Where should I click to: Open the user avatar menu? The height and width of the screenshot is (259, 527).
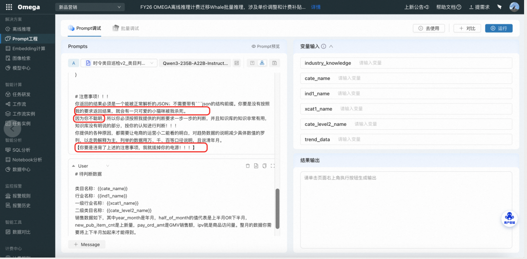[514, 7]
